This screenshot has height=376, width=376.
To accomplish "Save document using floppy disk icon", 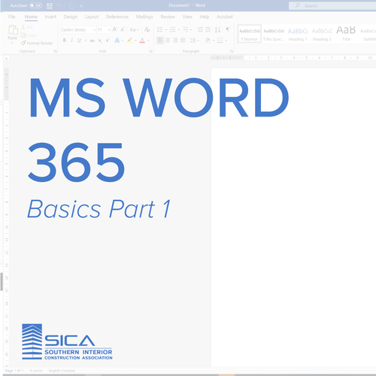I will point(50,6).
